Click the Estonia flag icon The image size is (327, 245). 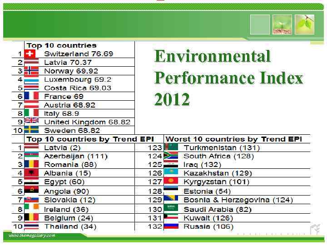(x=171, y=188)
